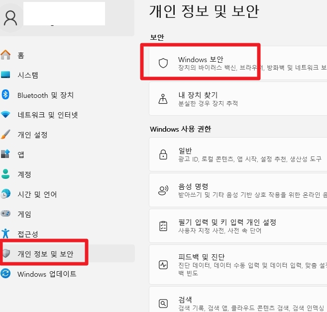
Task: Click the Windows 보안 shield icon
Action: click(x=163, y=63)
